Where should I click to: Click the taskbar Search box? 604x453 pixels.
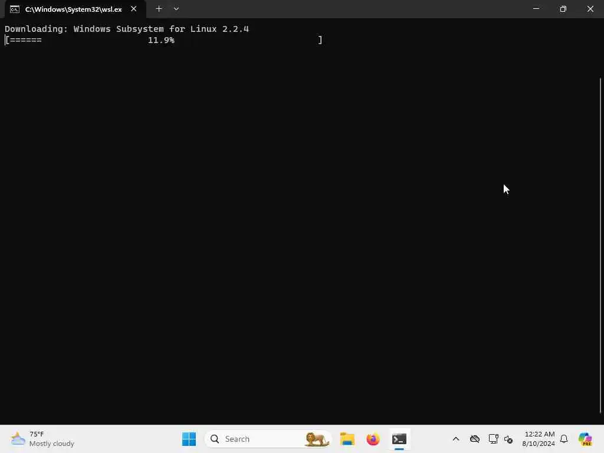pyautogui.click(x=268, y=439)
